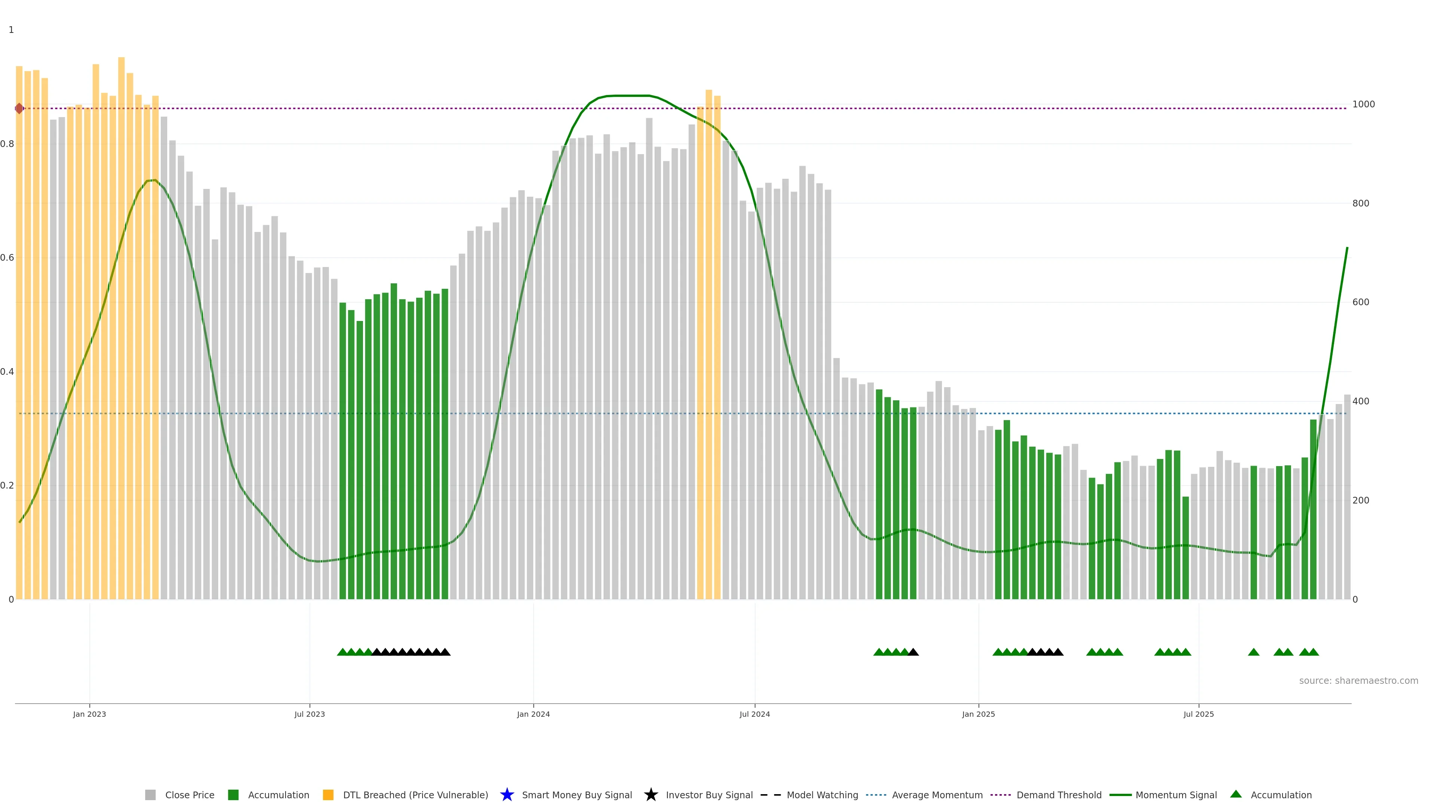Image resolution: width=1437 pixels, height=808 pixels.
Task: Click the orange DTL Breached legend square
Action: 328,795
